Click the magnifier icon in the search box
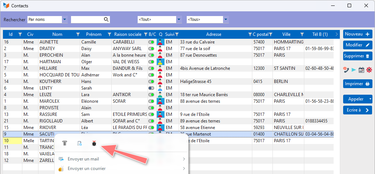The height and width of the screenshot is (174, 375). (x=106, y=19)
